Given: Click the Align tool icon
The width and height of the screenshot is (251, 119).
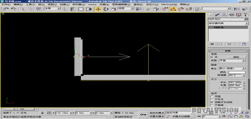Looking at the screenshot, I should (x=245, y=9).
